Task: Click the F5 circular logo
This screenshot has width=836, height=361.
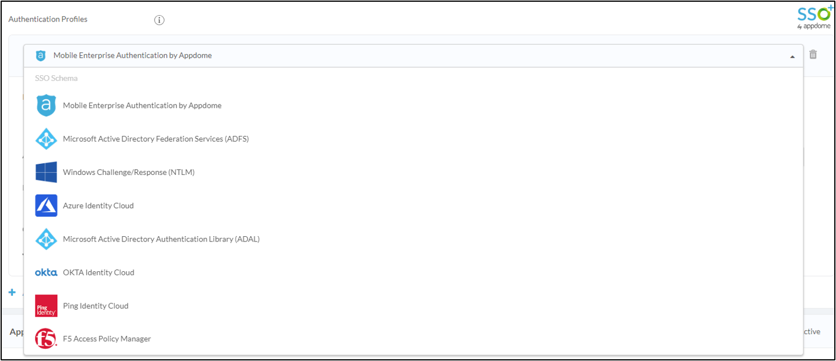Action: [x=46, y=339]
